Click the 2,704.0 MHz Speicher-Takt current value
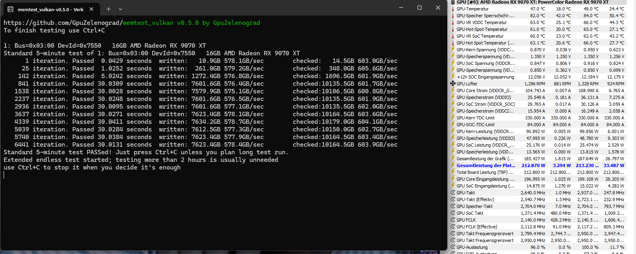The width and height of the screenshot is (636, 254). point(533,206)
